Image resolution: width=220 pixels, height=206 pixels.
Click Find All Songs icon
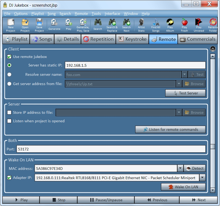pos(156,25)
